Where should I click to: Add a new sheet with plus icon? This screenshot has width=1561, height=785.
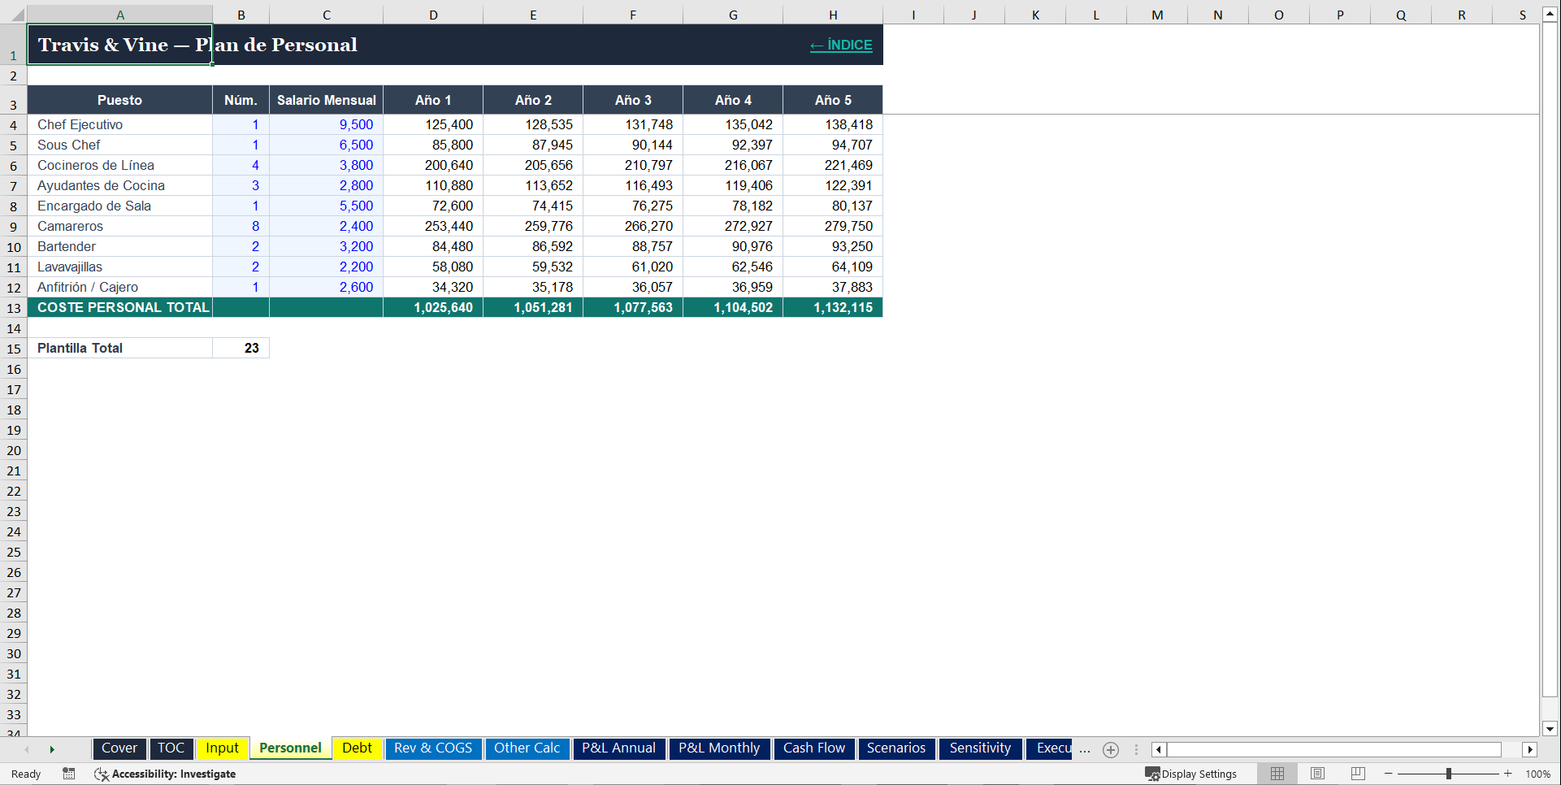[x=1111, y=749]
